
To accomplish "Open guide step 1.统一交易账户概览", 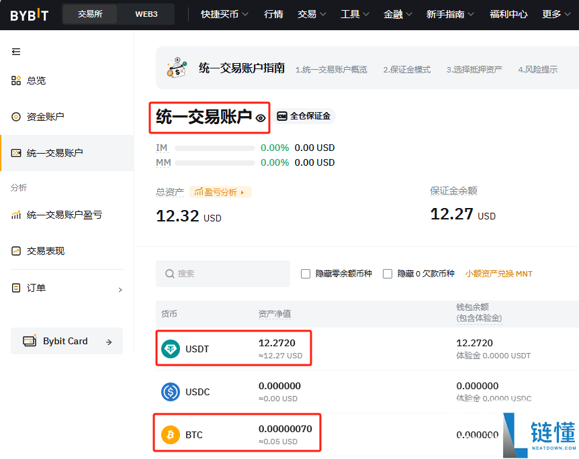I will pyautogui.click(x=331, y=69).
